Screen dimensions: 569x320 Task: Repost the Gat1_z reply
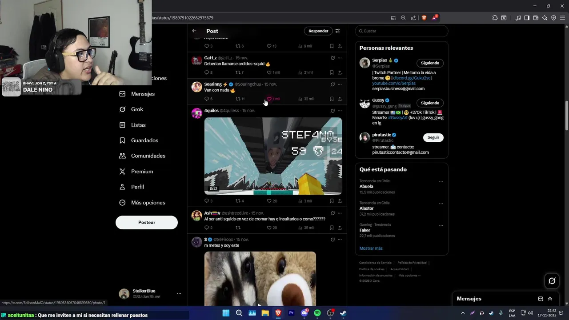[239, 72]
